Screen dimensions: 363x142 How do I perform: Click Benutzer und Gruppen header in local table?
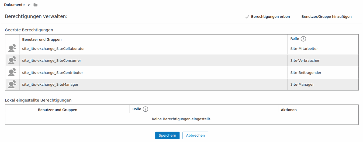click(x=58, y=110)
